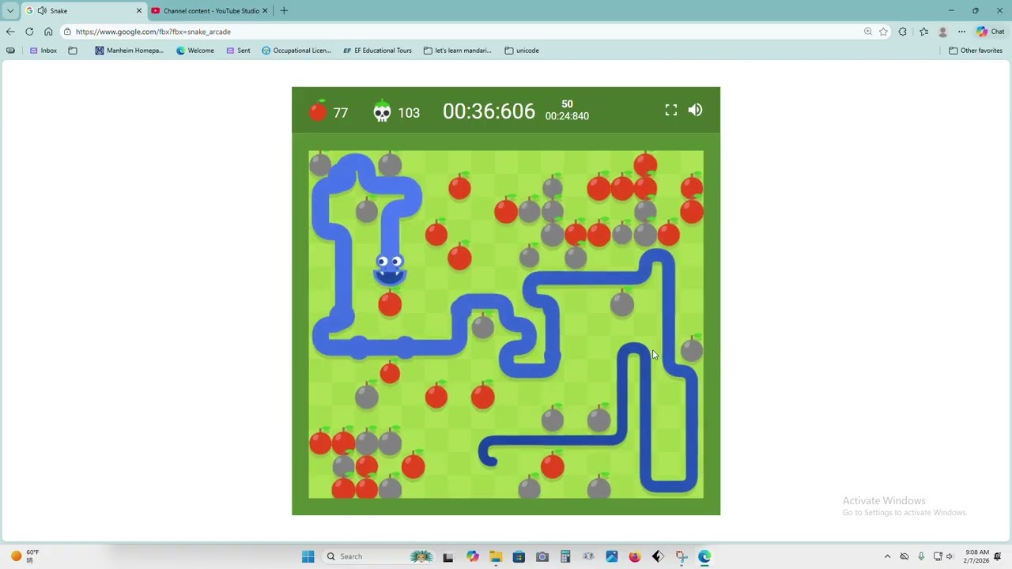Viewport: 1012px width, 569px height.
Task: Open the taskbar clock and calendar
Action: click(977, 556)
